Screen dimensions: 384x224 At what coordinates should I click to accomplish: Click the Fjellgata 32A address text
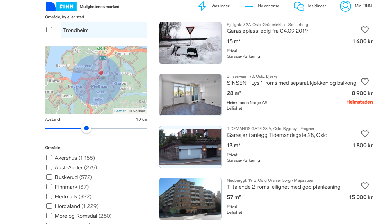[267, 25]
